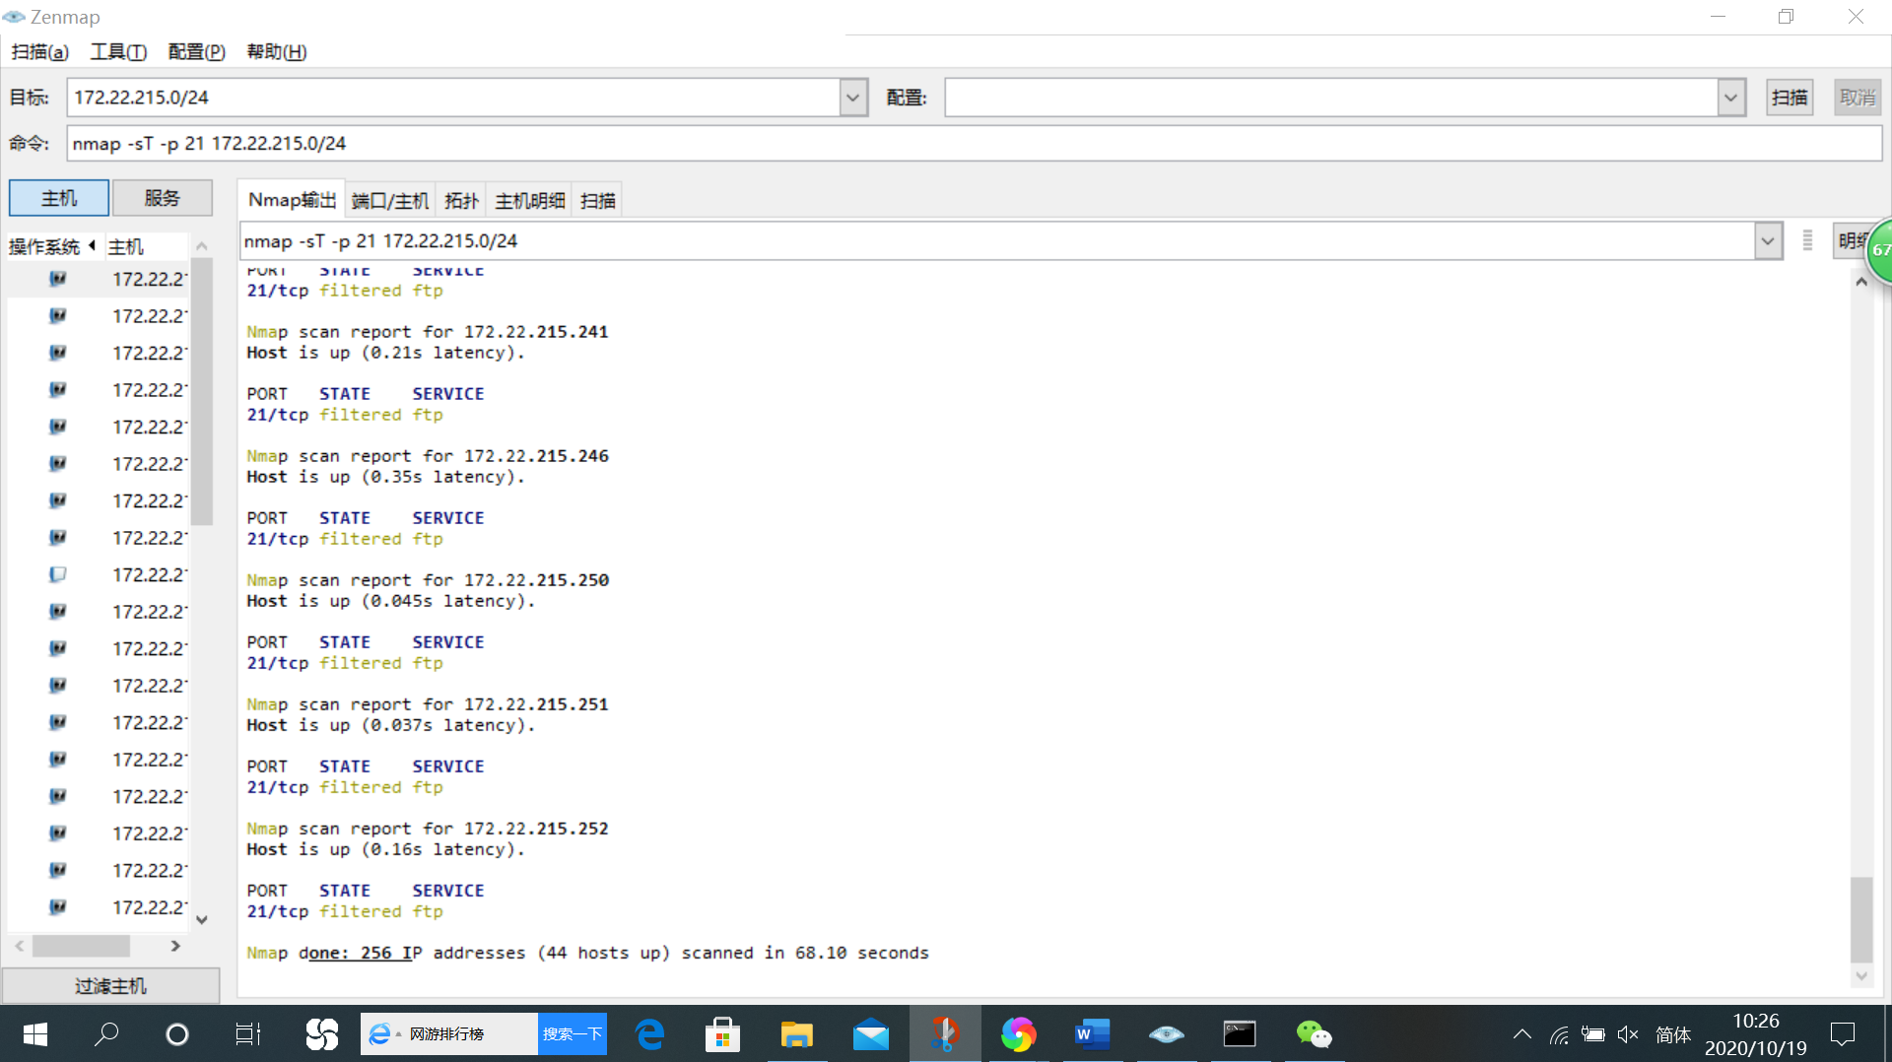The image size is (1892, 1062).
Task: Open the Command Prompt taskbar icon
Action: 1240,1034
